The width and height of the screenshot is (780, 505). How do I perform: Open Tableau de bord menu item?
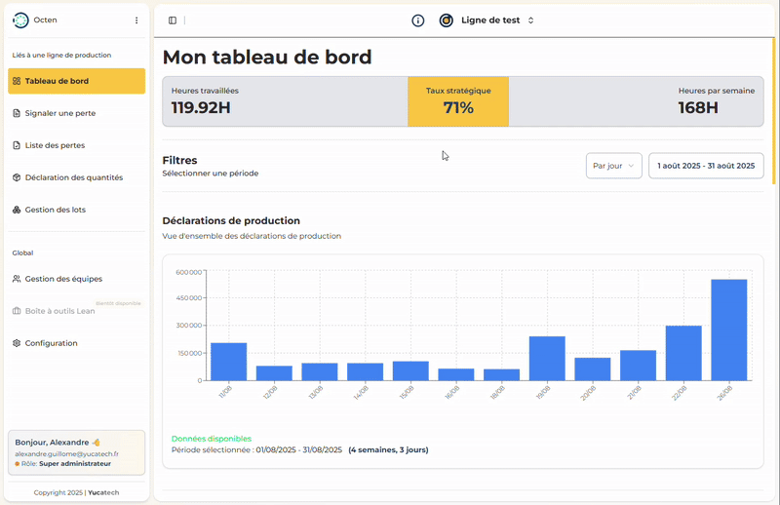point(76,81)
